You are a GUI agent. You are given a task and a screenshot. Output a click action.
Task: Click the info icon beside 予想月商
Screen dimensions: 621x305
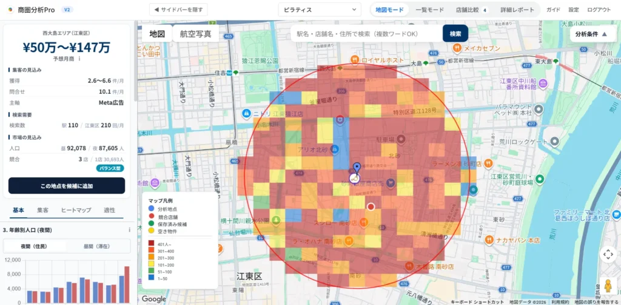click(79, 59)
